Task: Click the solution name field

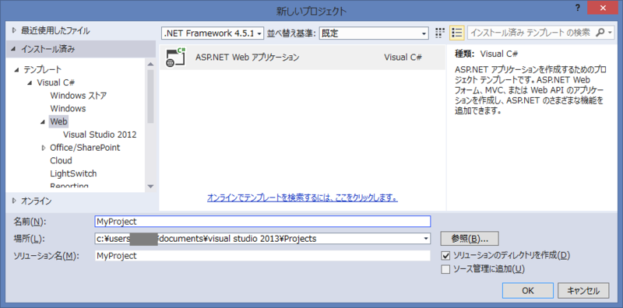Action: [262, 256]
